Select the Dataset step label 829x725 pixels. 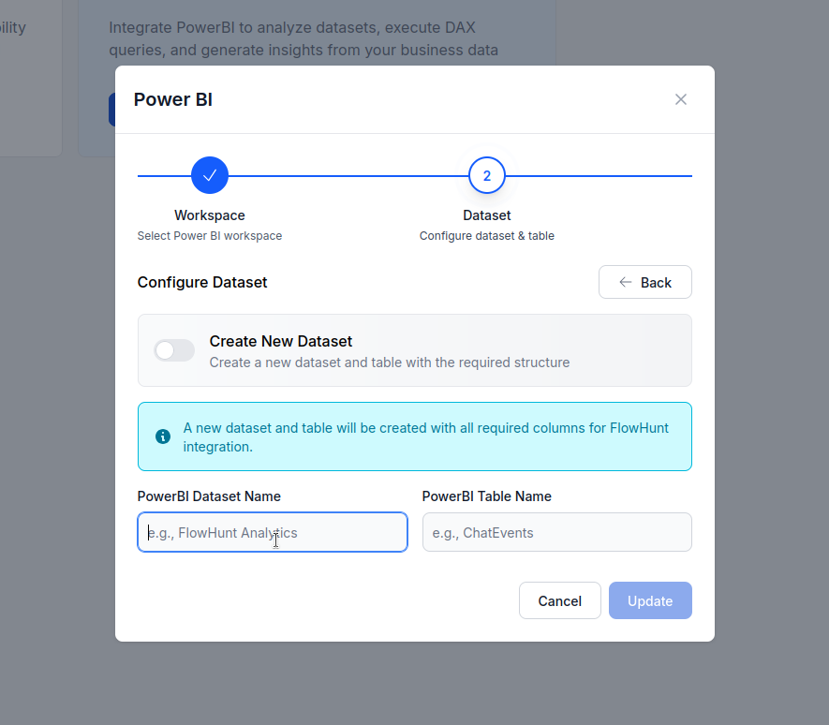coord(487,215)
